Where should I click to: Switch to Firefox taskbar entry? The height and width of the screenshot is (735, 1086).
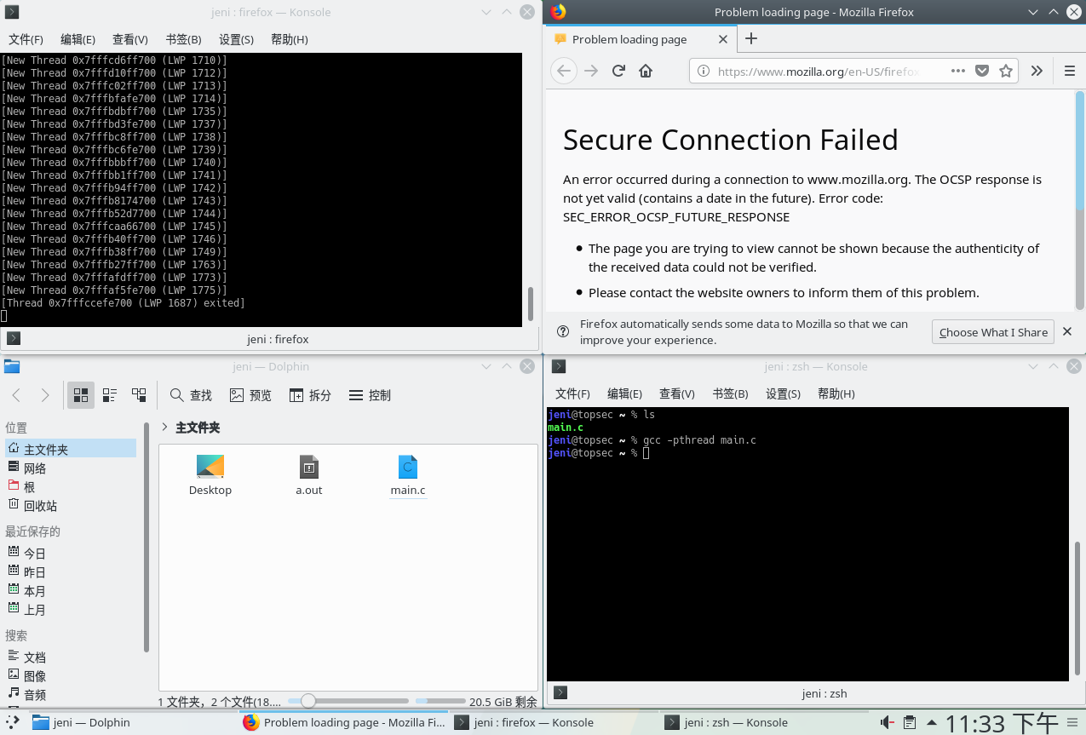[342, 722]
